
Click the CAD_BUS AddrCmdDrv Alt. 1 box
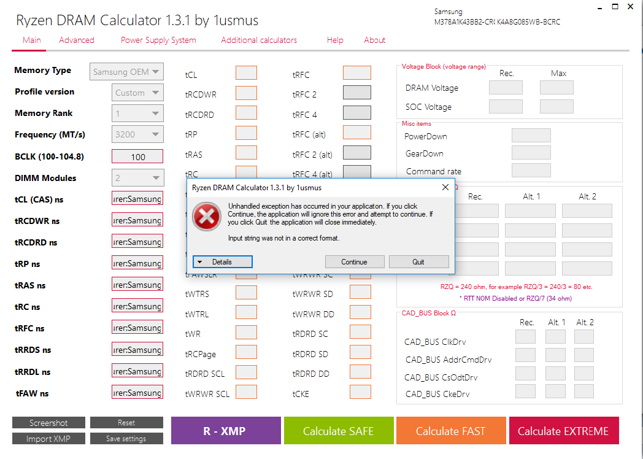pyautogui.click(x=555, y=355)
